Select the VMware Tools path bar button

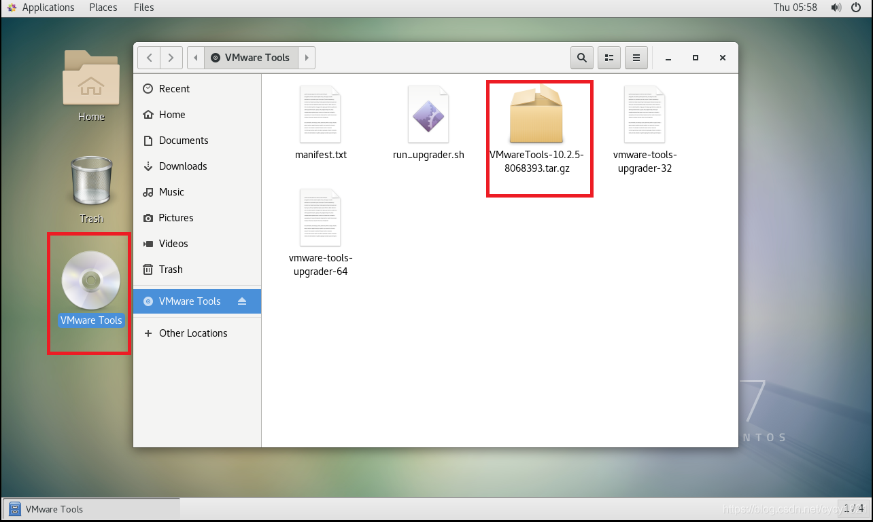pos(251,58)
